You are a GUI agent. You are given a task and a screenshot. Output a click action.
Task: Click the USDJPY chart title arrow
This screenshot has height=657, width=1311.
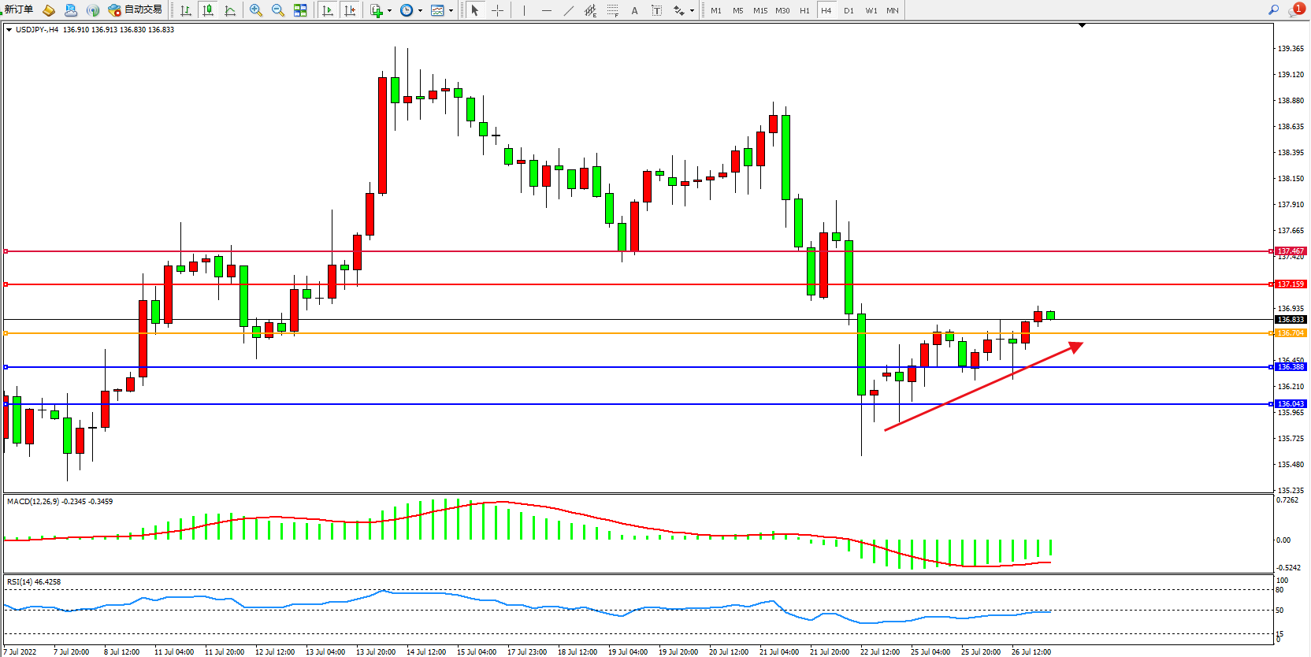click(9, 30)
